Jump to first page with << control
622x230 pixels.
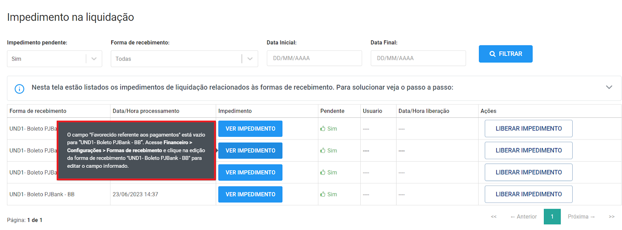(x=494, y=217)
